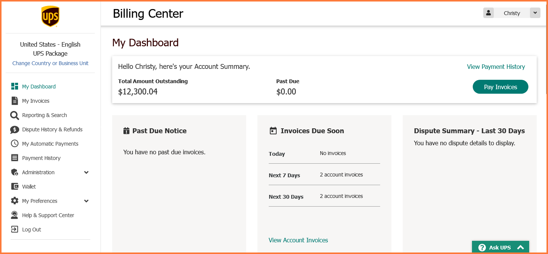The width and height of the screenshot is (548, 254).
Task: Click the Payment History receipt icon
Action: click(15, 158)
